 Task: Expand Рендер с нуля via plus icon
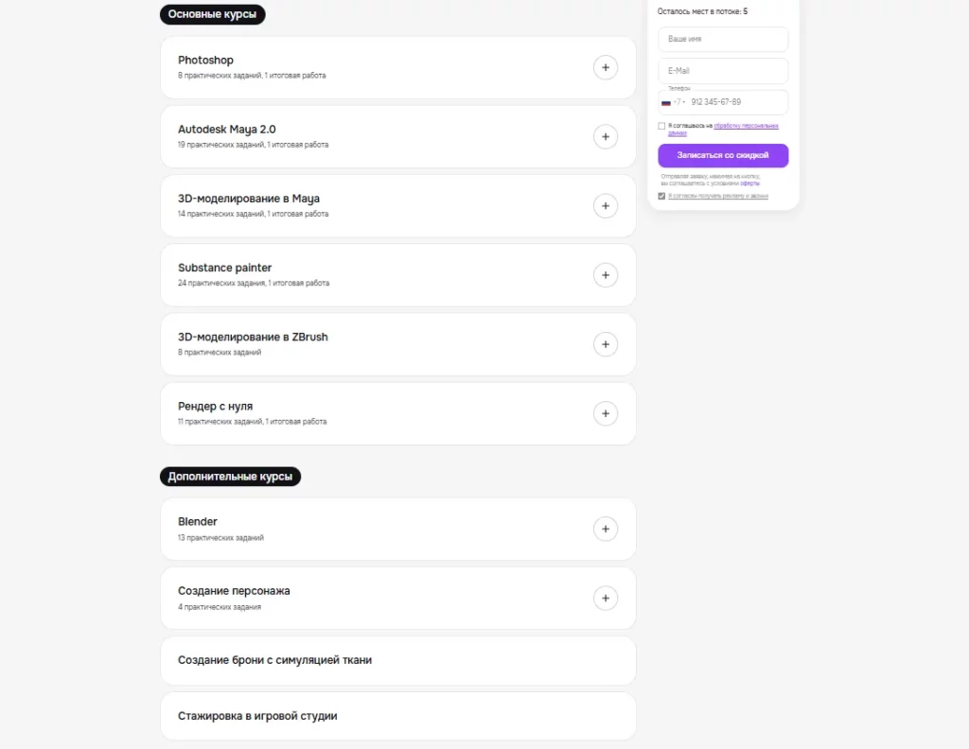[606, 413]
